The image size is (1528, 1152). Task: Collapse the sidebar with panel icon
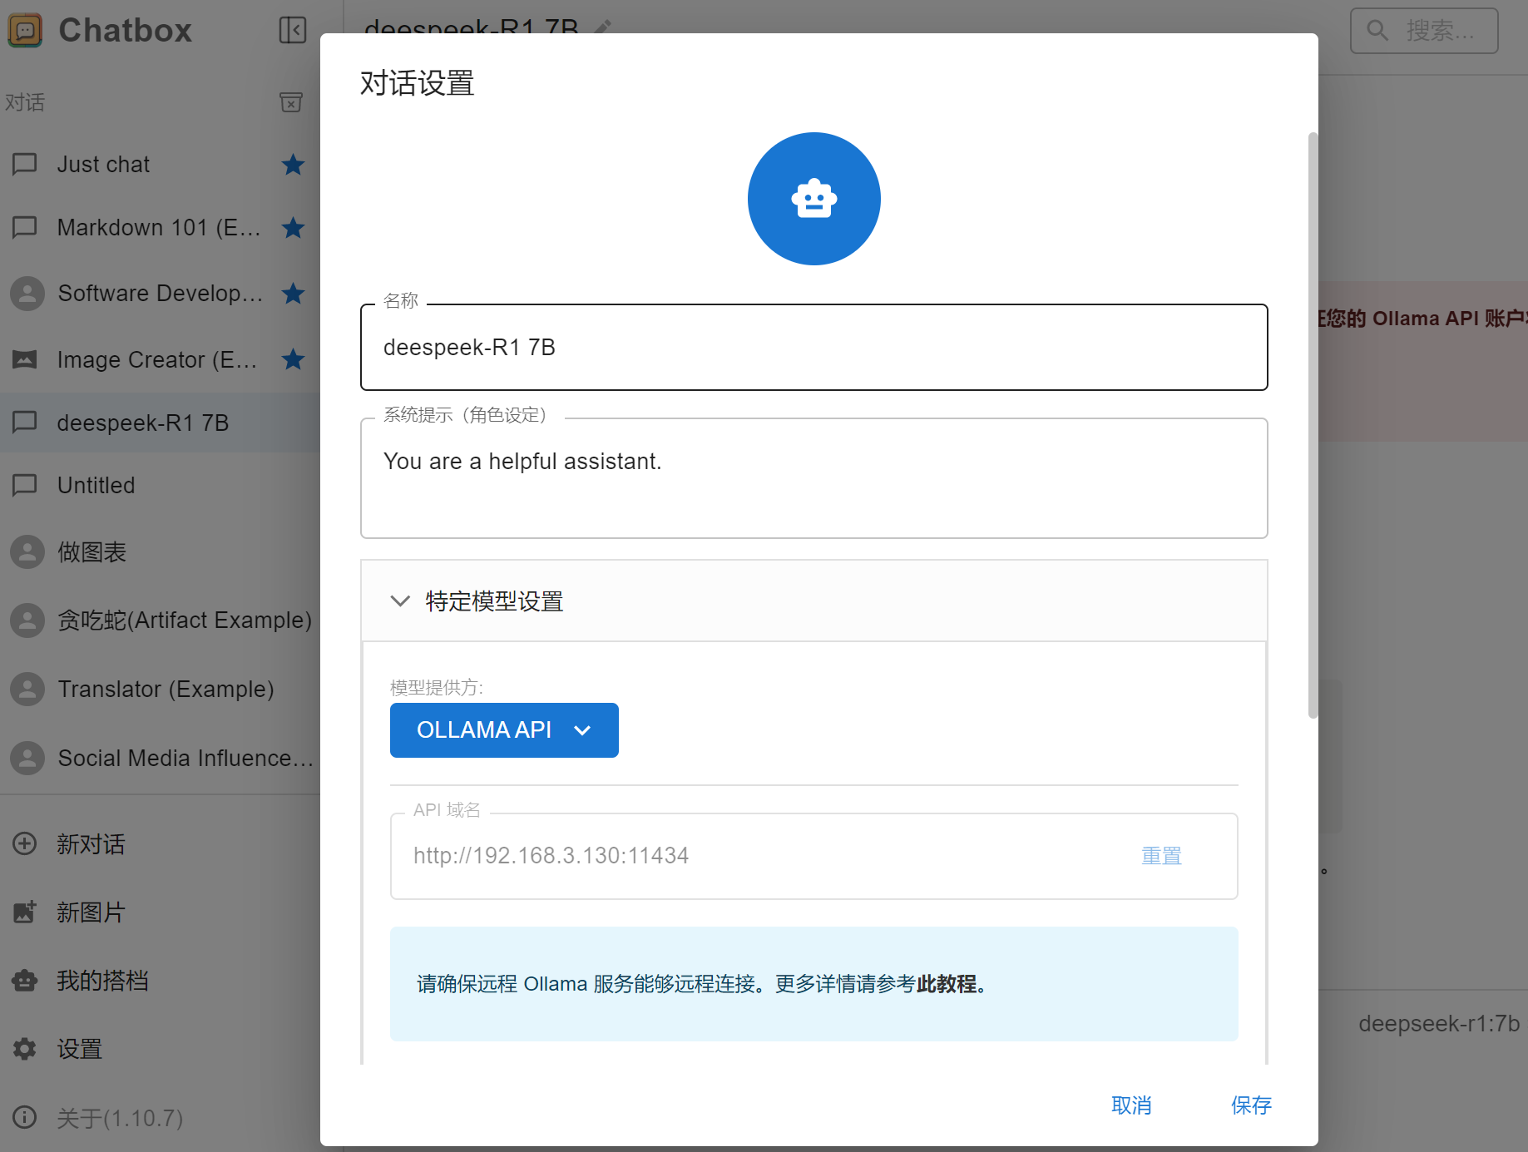(x=292, y=31)
